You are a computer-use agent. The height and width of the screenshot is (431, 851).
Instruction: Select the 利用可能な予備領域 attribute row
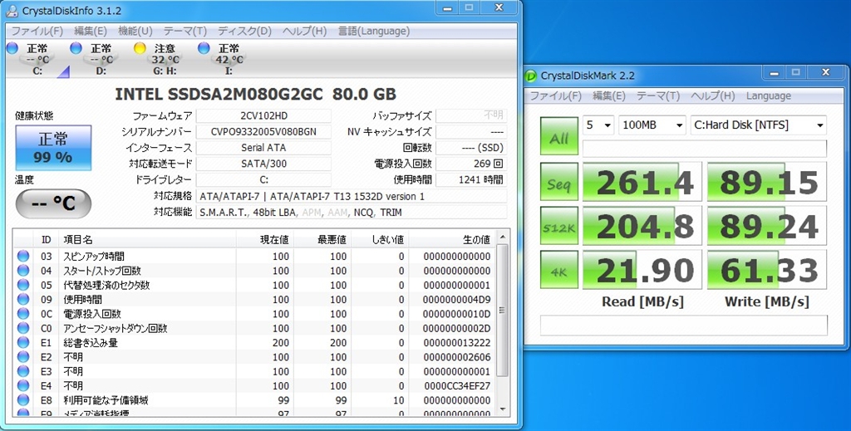254,400
